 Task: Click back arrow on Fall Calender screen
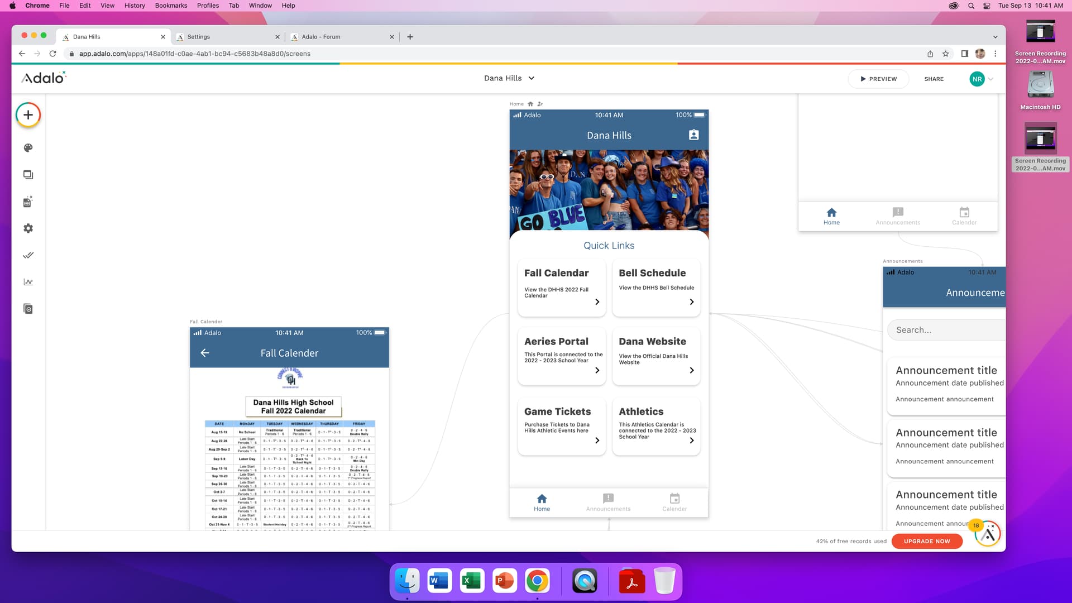[205, 353]
